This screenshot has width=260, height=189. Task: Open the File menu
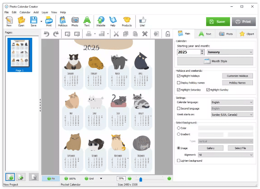click(x=7, y=12)
